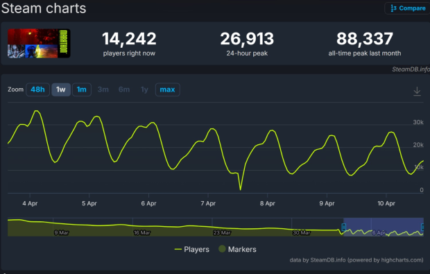Image resolution: width=430 pixels, height=274 pixels.
Task: Toggle the Players series in the legend
Action: click(x=192, y=249)
